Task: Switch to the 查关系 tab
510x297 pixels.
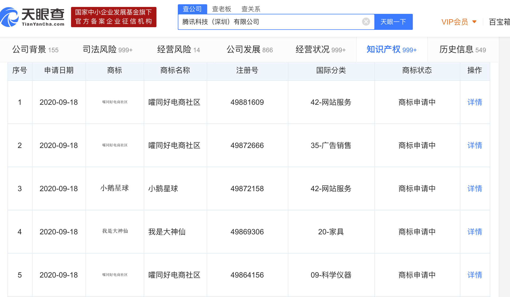Action: click(250, 9)
